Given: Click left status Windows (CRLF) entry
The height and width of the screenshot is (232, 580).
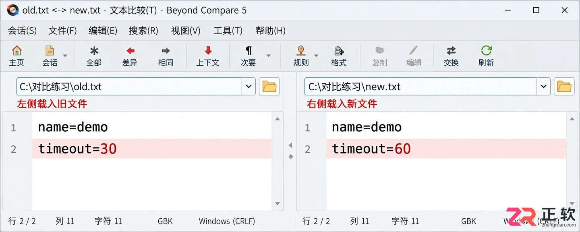Looking at the screenshot, I should tap(227, 221).
